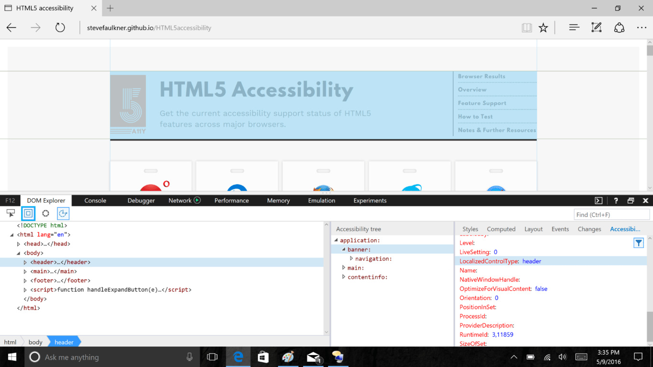Screen dimensions: 653x367
Task: Open the volume control in tray
Action: coord(562,357)
